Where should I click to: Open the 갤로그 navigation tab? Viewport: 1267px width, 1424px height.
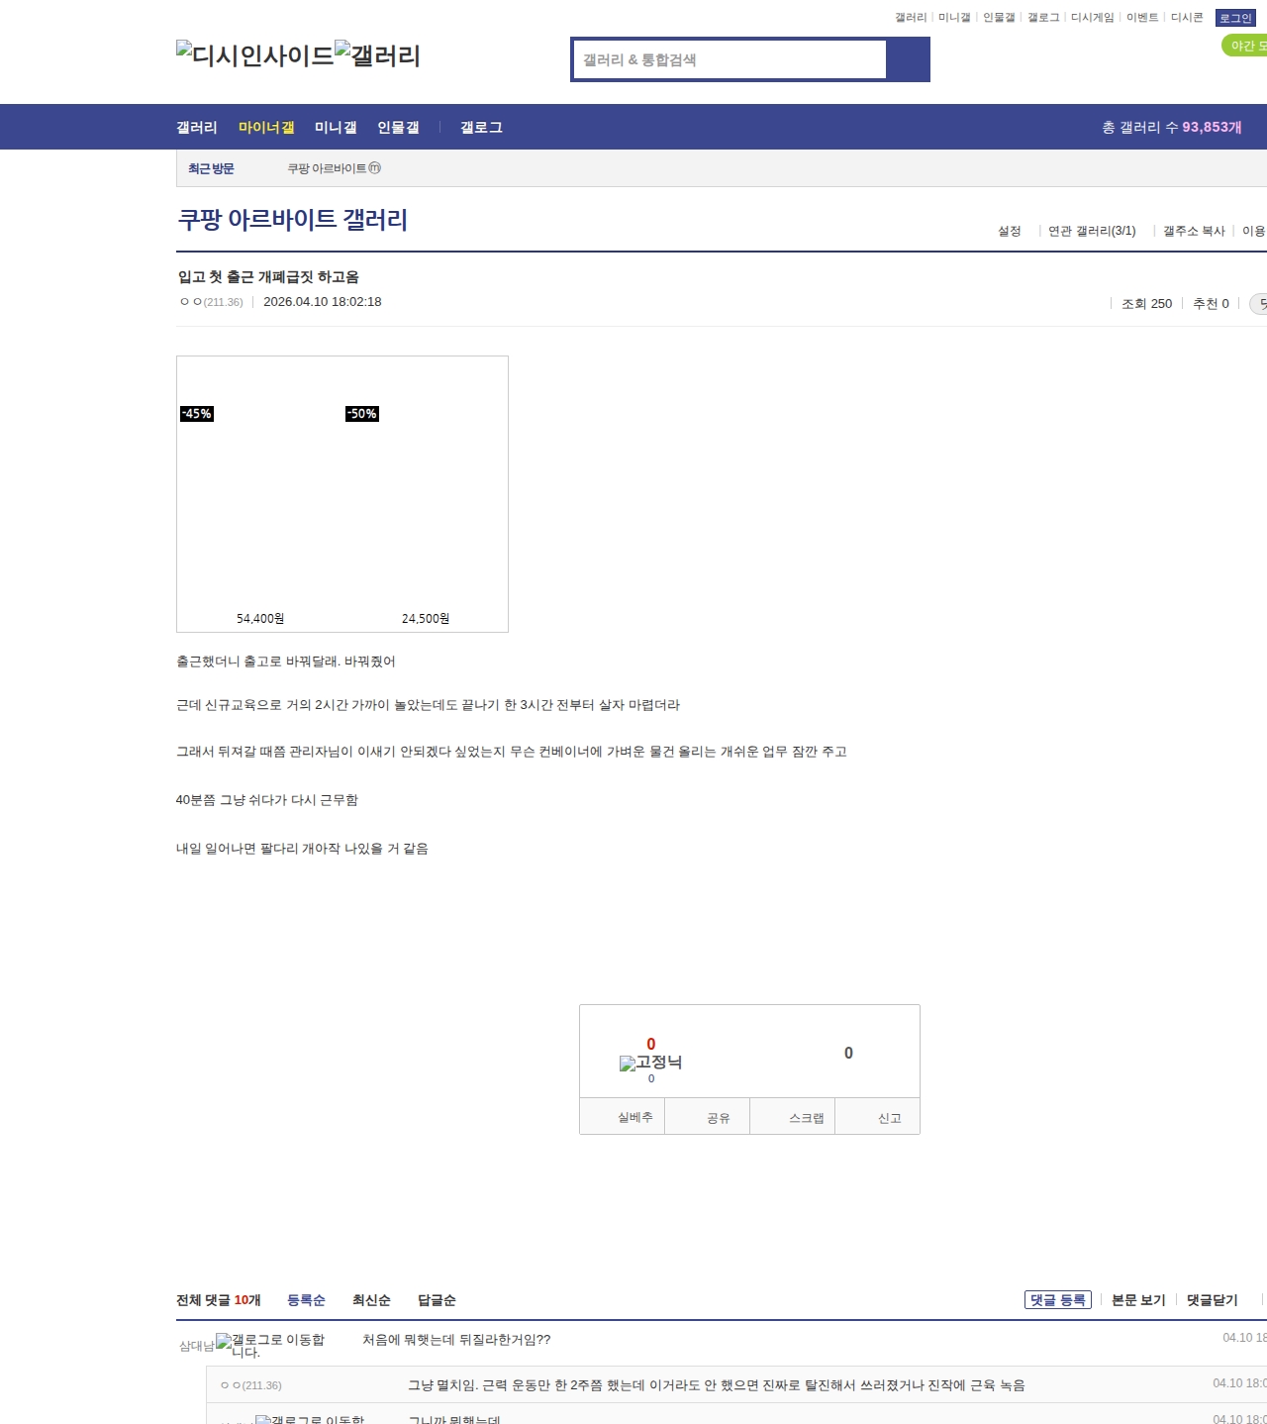(x=481, y=127)
